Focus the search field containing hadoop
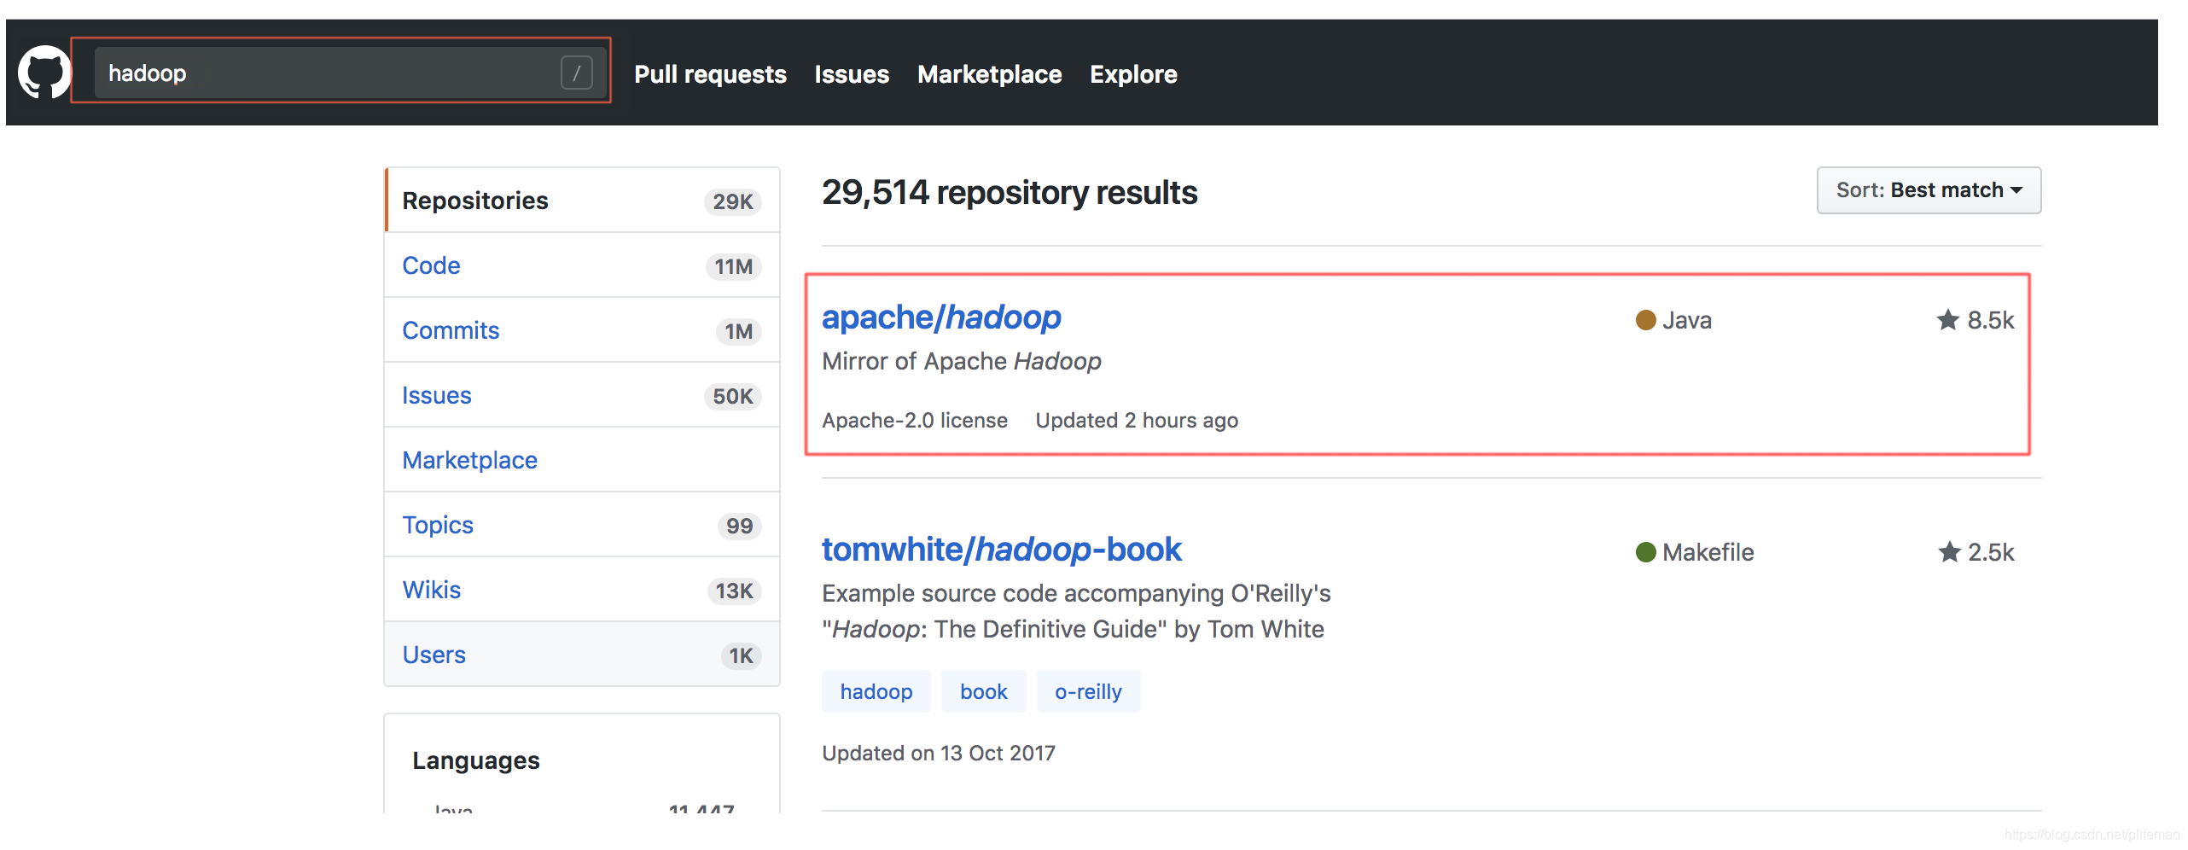Image resolution: width=2188 pixels, height=850 pixels. click(350, 73)
